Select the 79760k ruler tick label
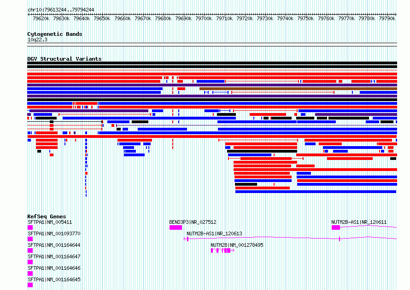The image size is (410, 290). tap(326, 18)
